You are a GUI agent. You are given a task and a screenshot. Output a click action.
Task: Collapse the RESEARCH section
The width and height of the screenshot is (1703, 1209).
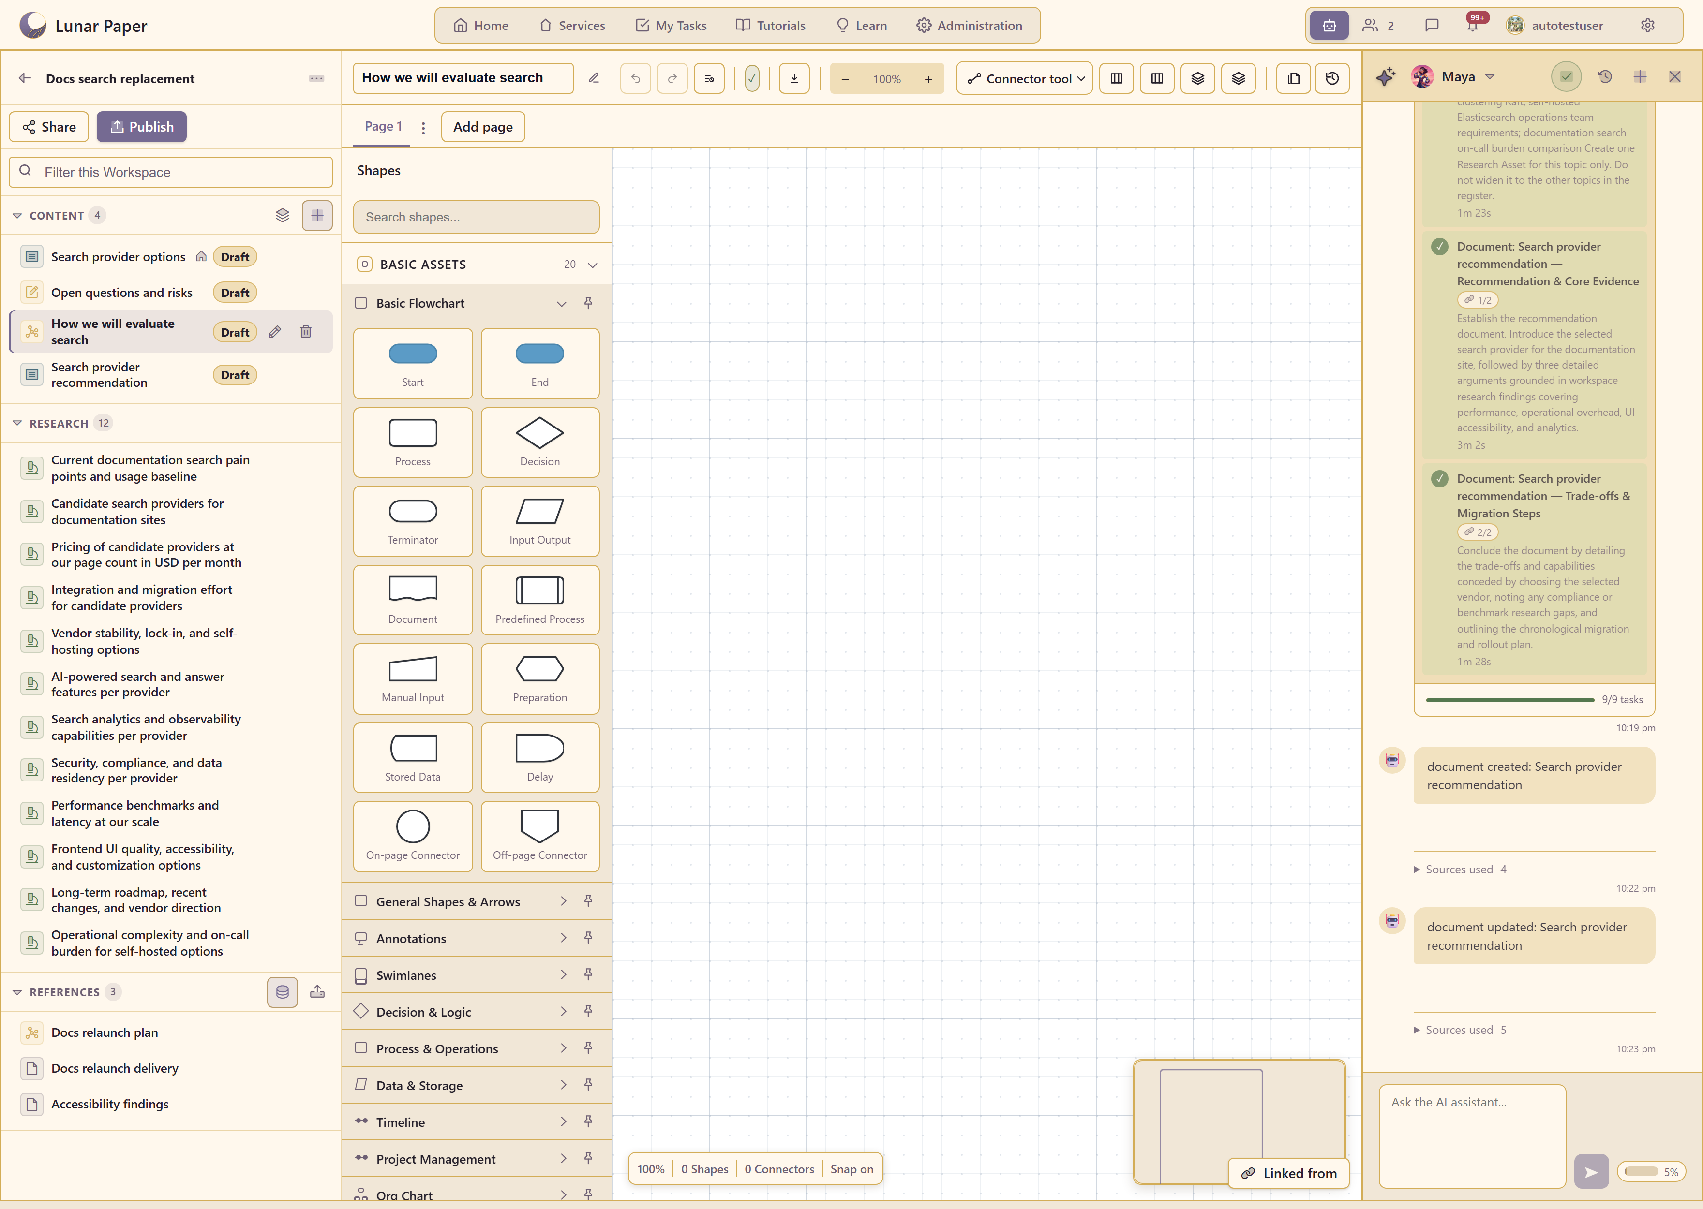click(17, 423)
